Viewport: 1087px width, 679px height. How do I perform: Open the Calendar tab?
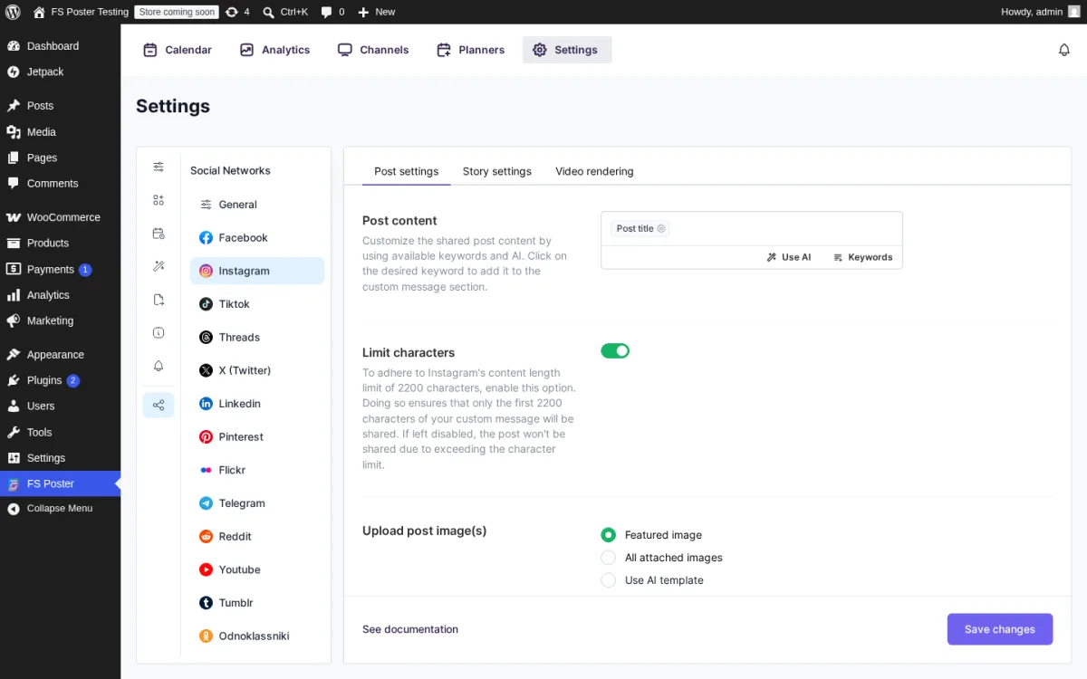[178, 50]
